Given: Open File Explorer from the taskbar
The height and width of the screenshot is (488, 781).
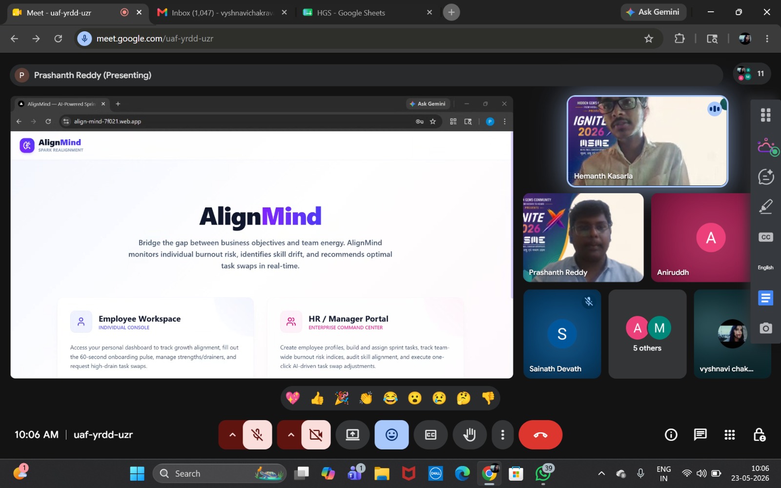Looking at the screenshot, I should (382, 473).
